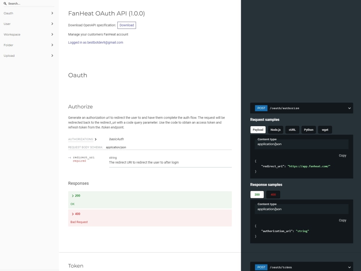
Task: Open the Folder sidebar section
Action: coord(29,45)
